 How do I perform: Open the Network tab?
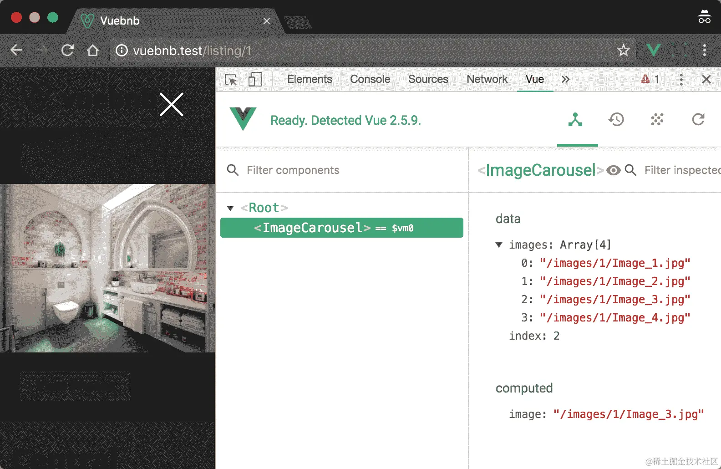point(487,79)
